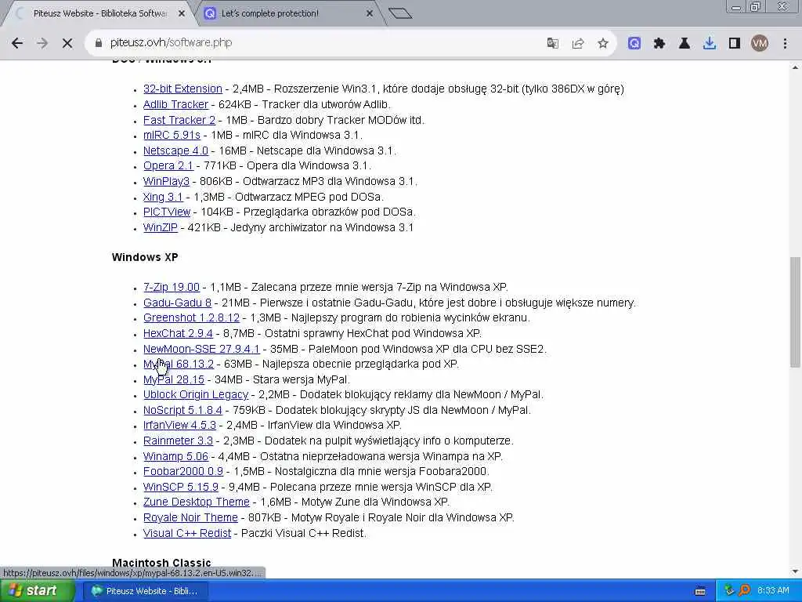Image resolution: width=802 pixels, height=602 pixels.
Task: Download Winamp 5.06 link
Action: (175, 456)
